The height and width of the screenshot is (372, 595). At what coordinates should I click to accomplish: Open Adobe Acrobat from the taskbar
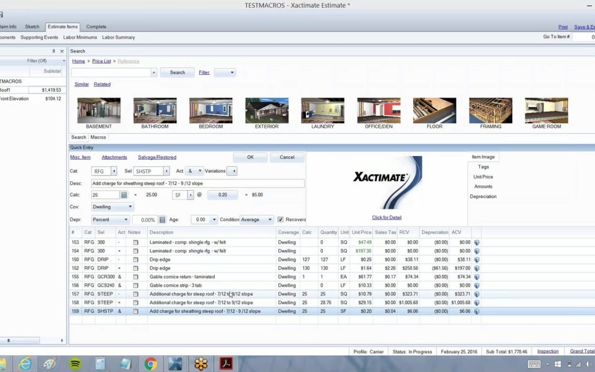click(226, 364)
